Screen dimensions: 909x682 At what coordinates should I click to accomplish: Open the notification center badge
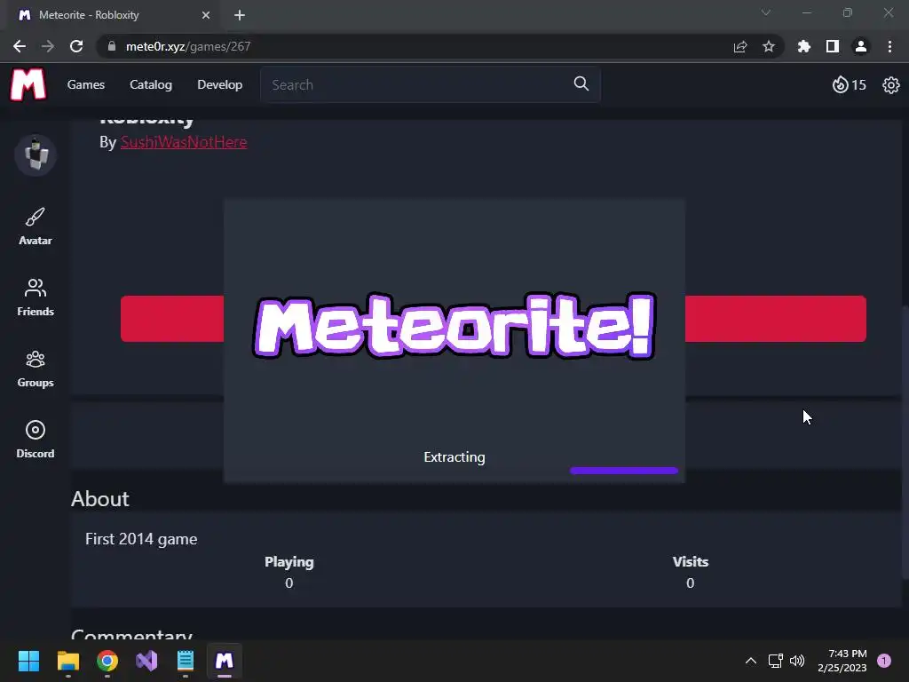pyautogui.click(x=884, y=661)
